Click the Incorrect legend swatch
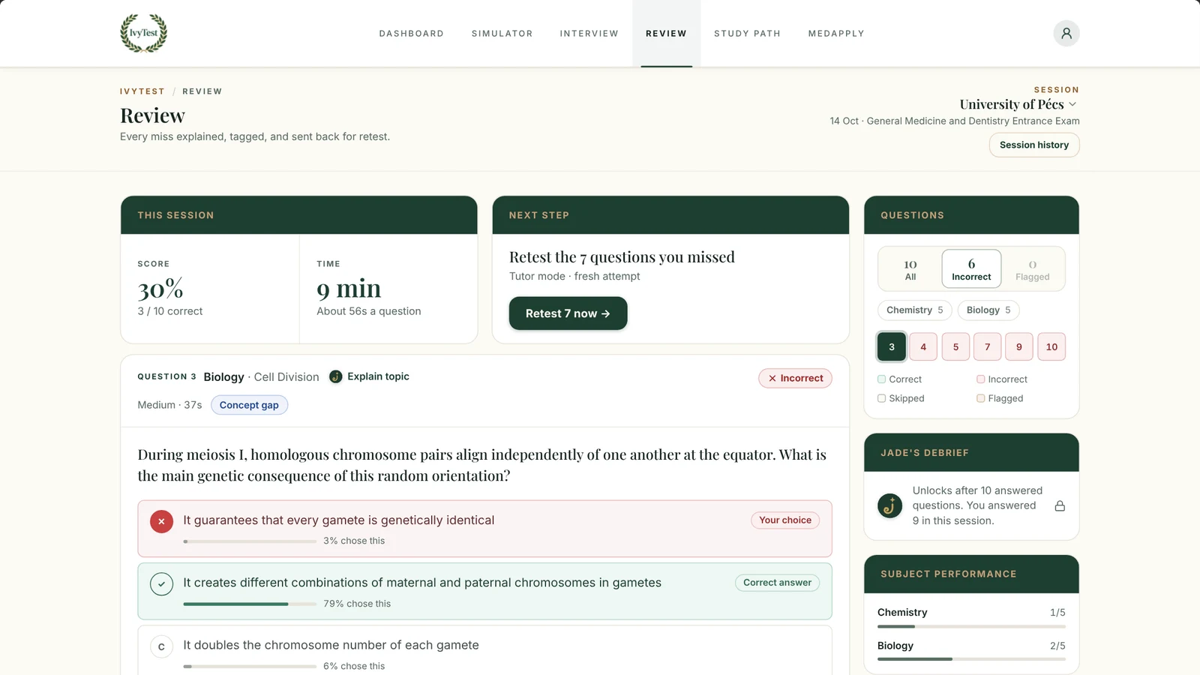 pos(981,379)
